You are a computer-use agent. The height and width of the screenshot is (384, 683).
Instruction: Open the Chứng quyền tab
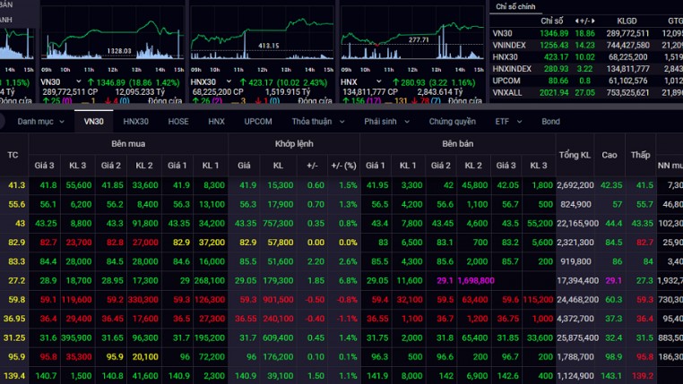tap(452, 122)
